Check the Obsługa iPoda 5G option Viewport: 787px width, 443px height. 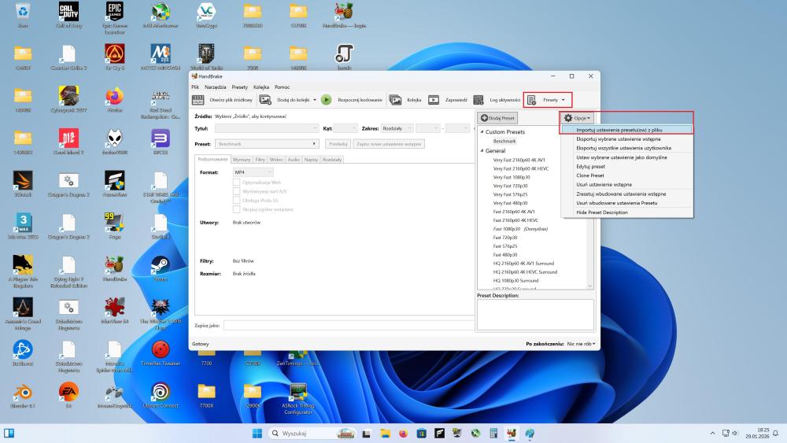tap(236, 199)
